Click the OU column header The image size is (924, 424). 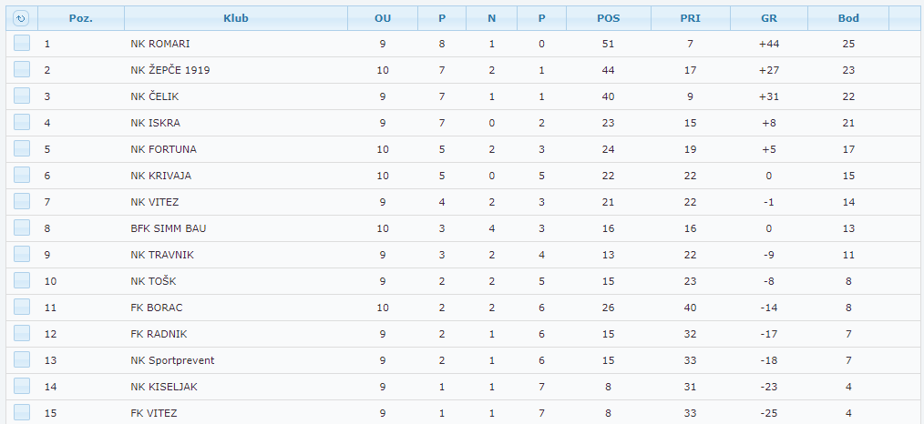coord(383,18)
